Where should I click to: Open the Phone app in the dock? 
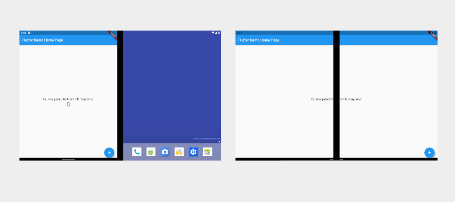coord(137,152)
